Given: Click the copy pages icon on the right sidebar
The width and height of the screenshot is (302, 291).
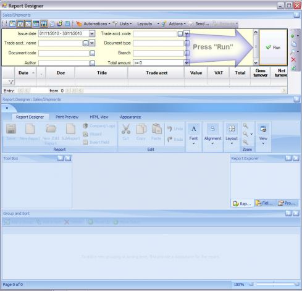Looking at the screenshot, I should point(294,44).
